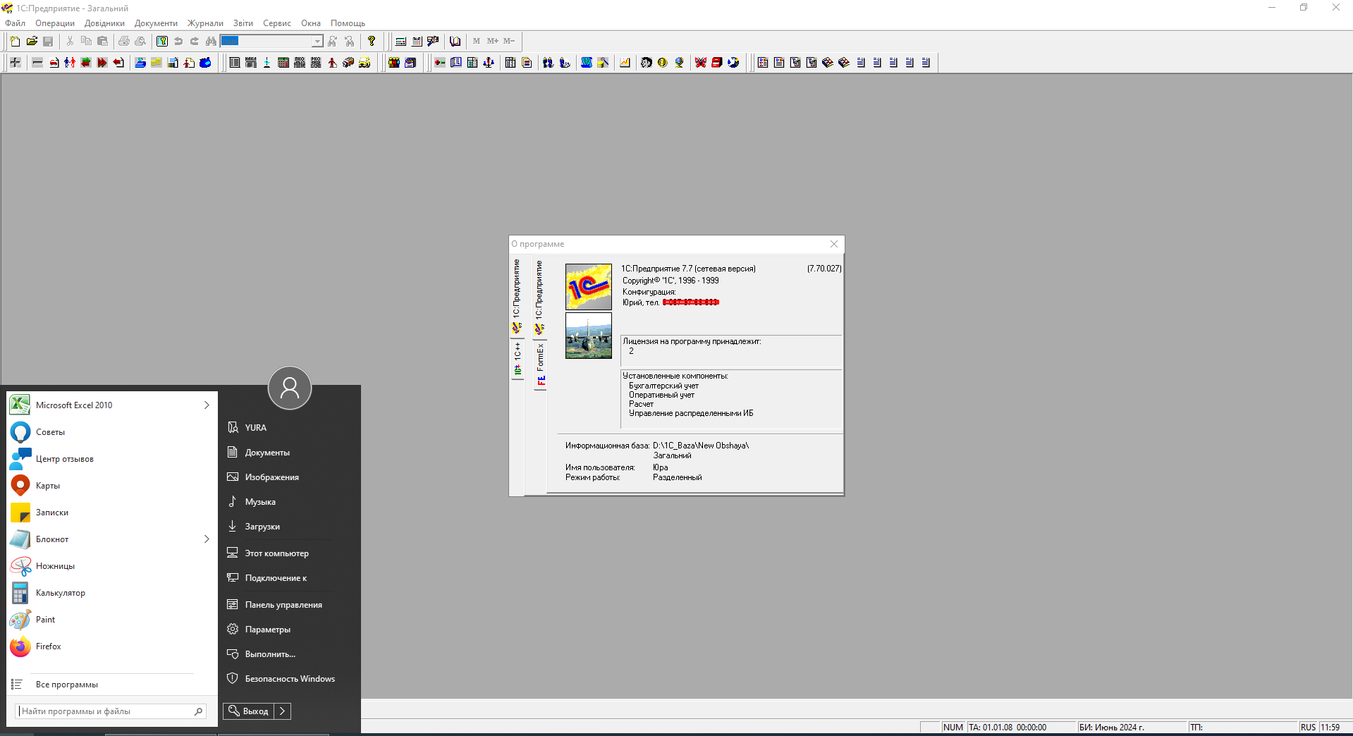Click the gray minus icon on second toolbar
1353x736 pixels.
coord(37,63)
